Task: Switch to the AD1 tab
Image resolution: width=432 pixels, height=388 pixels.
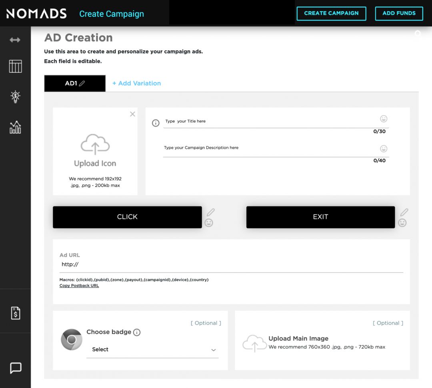Action: click(72, 83)
